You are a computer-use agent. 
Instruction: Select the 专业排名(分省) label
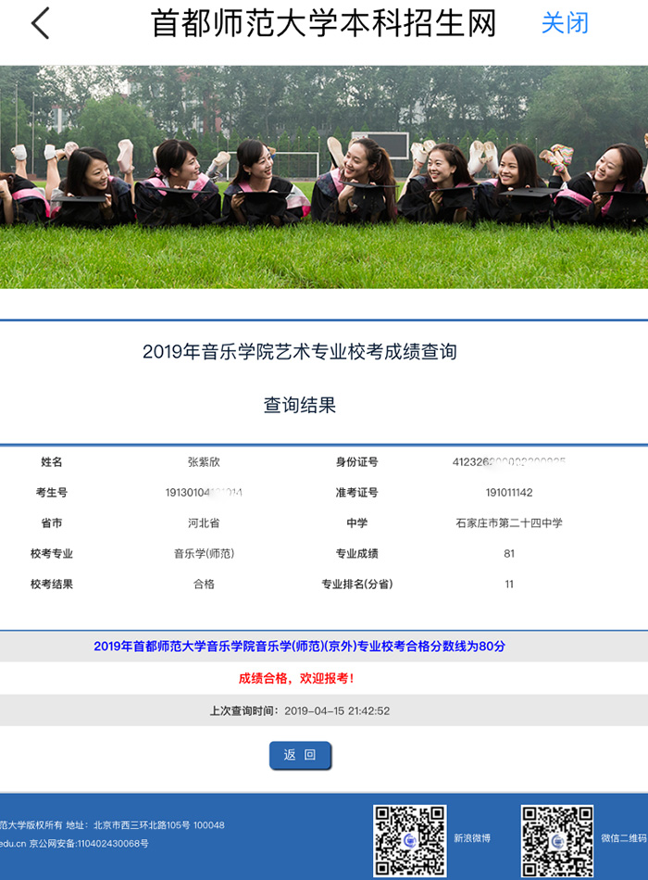click(356, 584)
